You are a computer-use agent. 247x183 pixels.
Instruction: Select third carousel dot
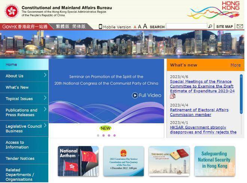coord(109,135)
